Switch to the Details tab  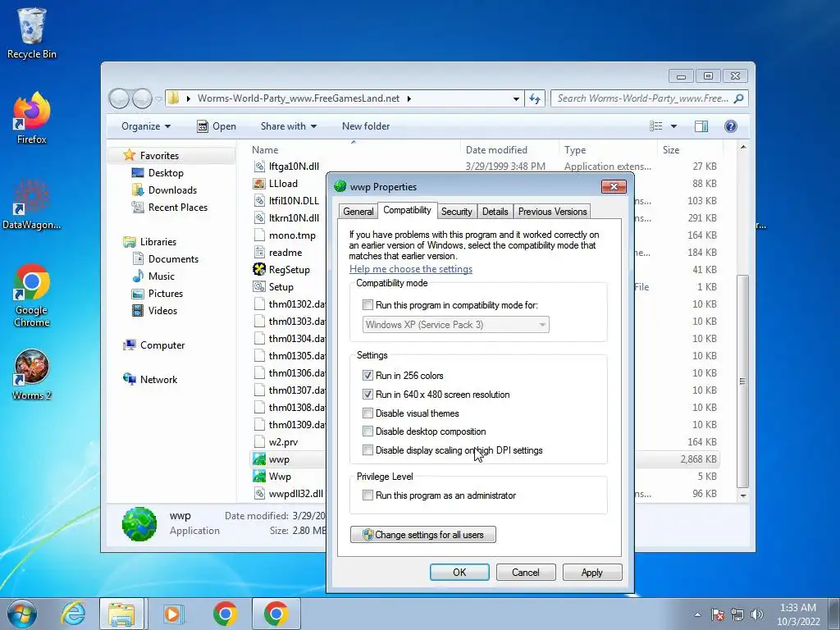pyautogui.click(x=495, y=212)
